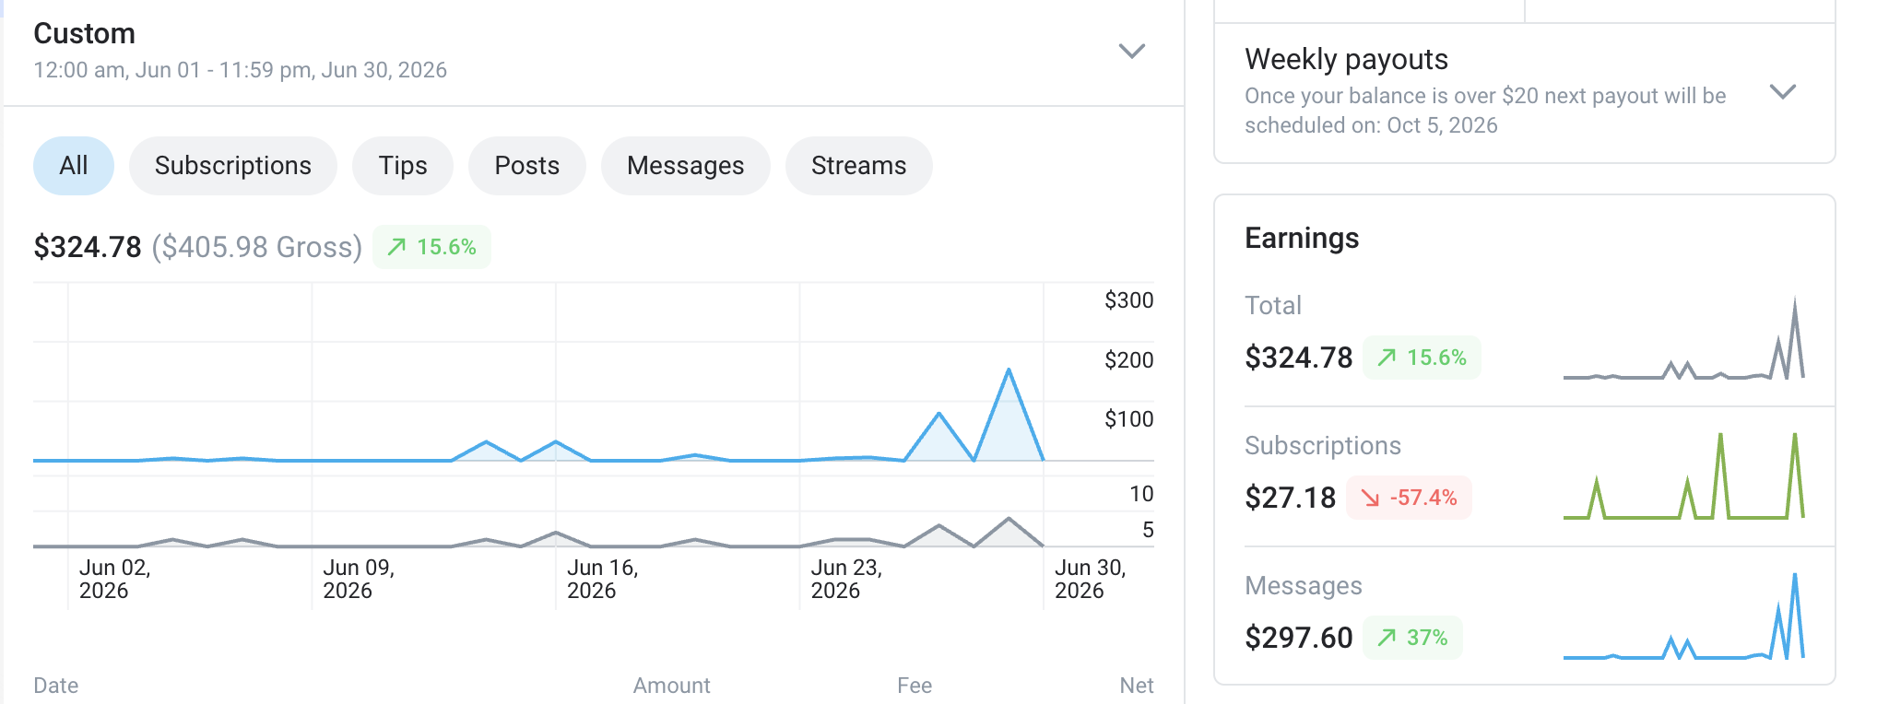The image size is (1877, 704).
Task: Click the Jun 16, 2026 axis label
Action: pyautogui.click(x=603, y=579)
